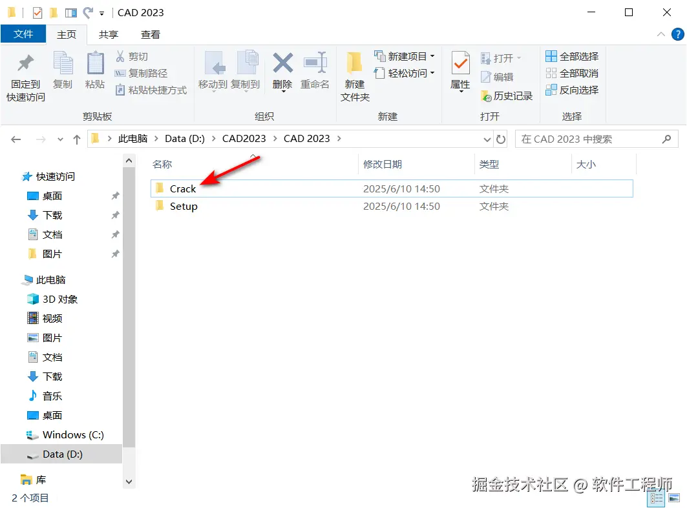
Task: Click the navigation pane scrollbar down arrow
Action: 129,482
